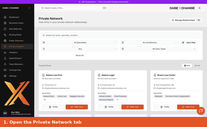Image resolution: width=207 pixels, height=127 pixels.
Task: Click the Animal Incident tag
Action: coord(105,96)
